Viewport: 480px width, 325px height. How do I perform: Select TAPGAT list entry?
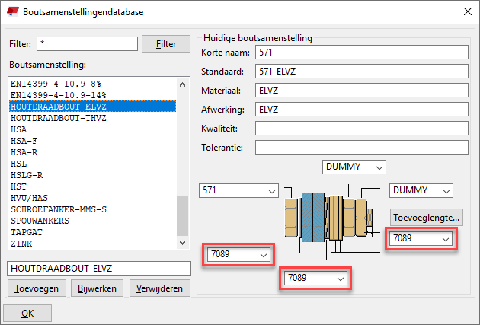pos(92,232)
